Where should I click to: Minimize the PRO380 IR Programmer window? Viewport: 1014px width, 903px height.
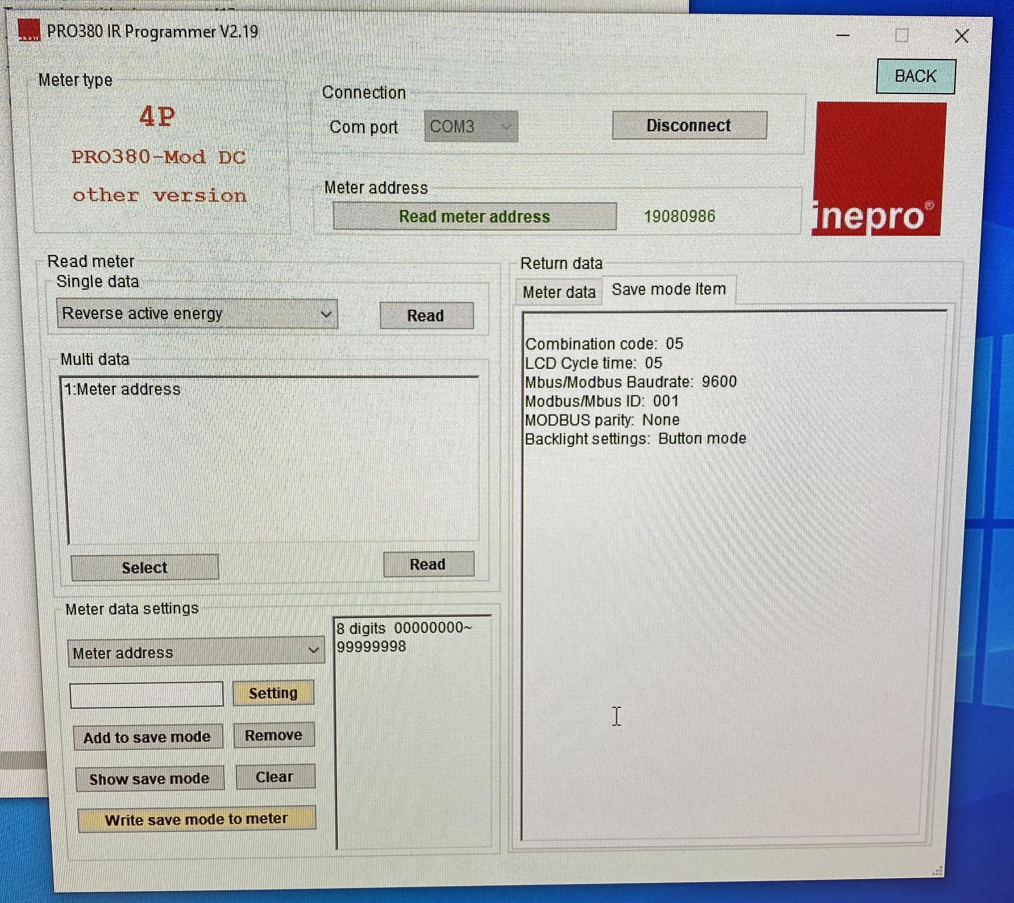click(x=843, y=35)
